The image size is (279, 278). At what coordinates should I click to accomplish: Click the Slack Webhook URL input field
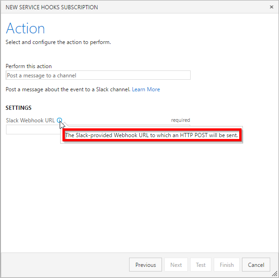(33, 130)
